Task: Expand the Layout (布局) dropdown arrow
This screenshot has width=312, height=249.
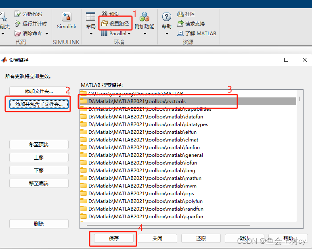Action: [x=91, y=34]
